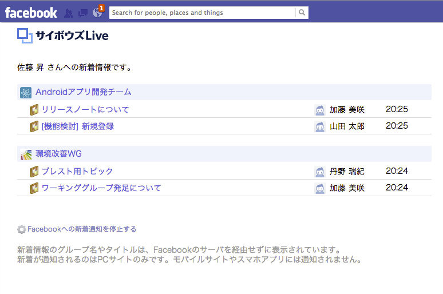Open the ワーキンググループ発足について topic

101,188
